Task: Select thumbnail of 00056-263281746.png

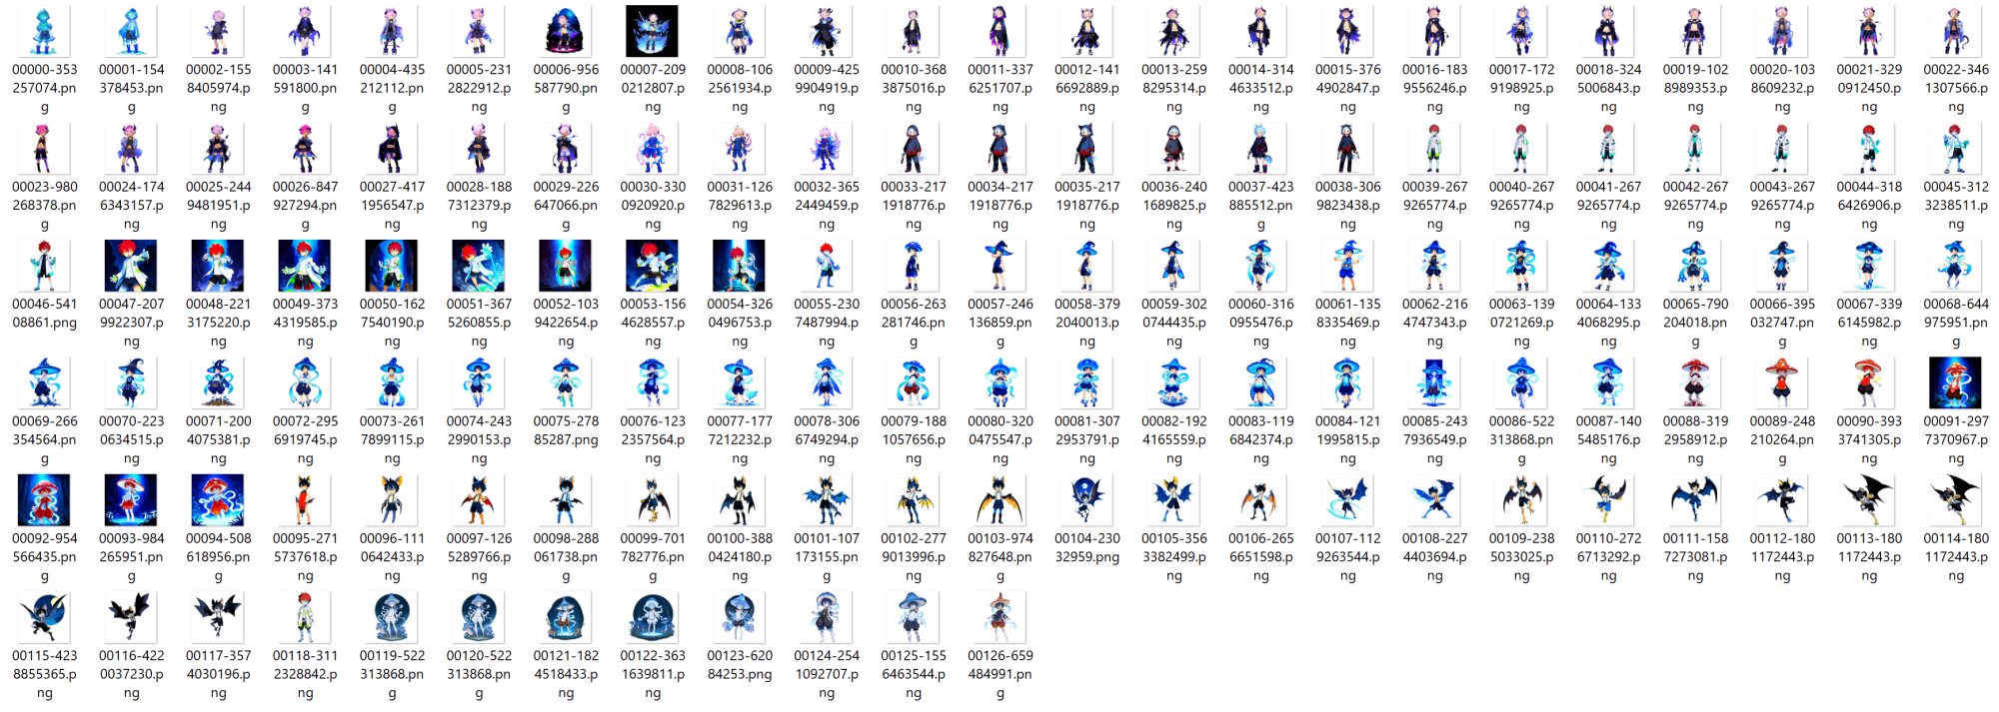Action: tap(914, 266)
